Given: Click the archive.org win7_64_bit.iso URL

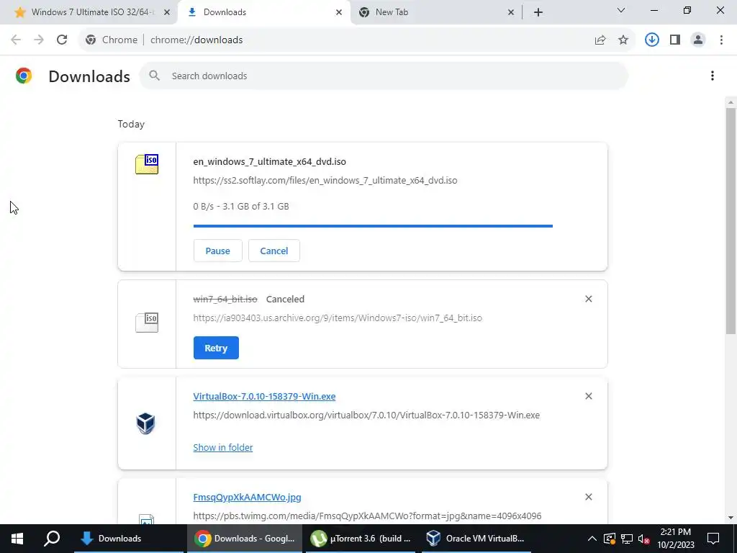Looking at the screenshot, I should coord(338,318).
